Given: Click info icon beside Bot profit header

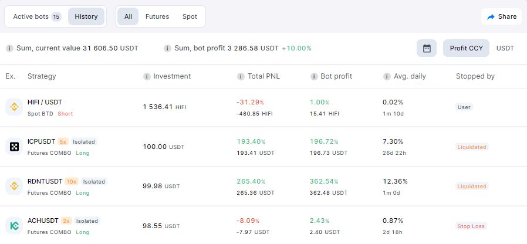Looking at the screenshot, I should (314, 76).
